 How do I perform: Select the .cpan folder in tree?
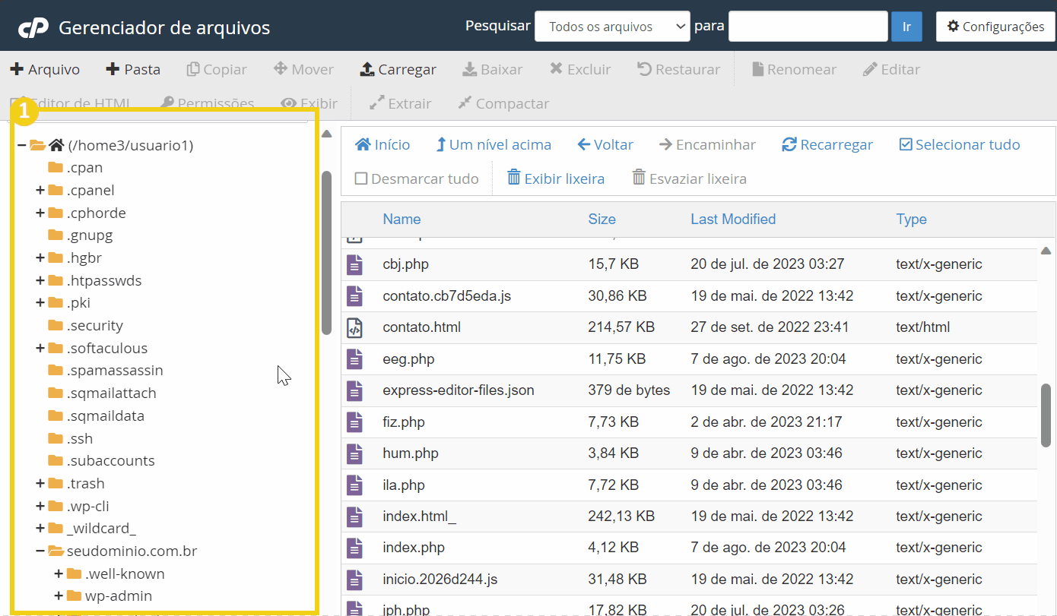tap(75, 167)
